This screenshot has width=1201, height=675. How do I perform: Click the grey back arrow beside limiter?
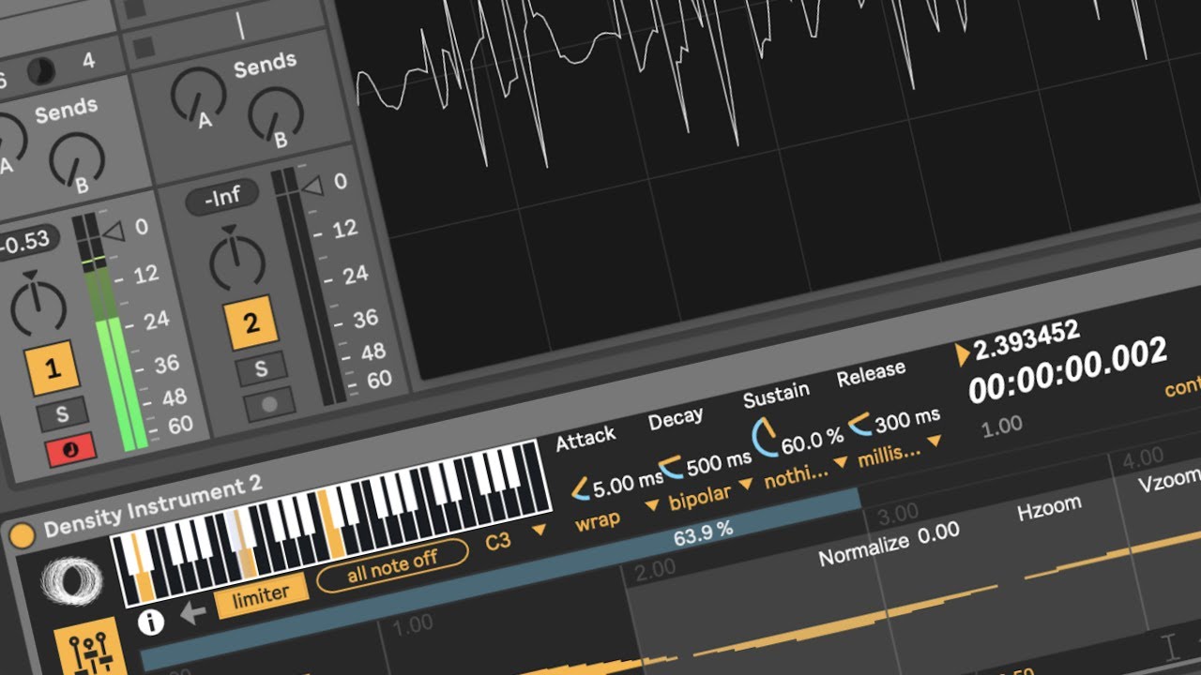coord(193,613)
